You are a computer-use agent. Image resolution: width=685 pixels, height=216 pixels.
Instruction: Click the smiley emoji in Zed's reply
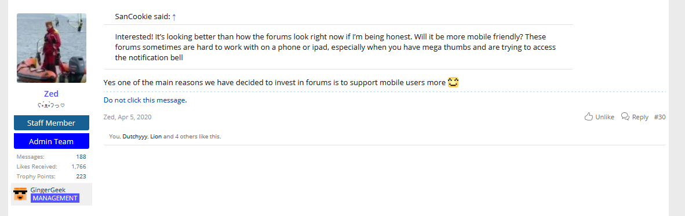453,82
